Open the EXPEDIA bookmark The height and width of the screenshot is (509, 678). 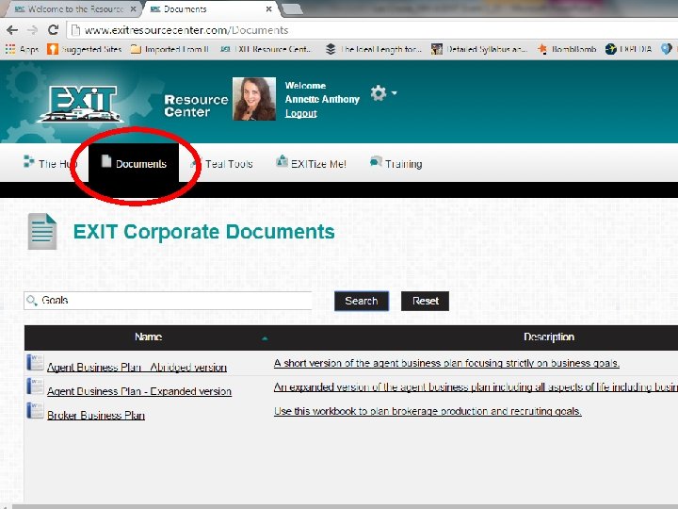click(628, 49)
